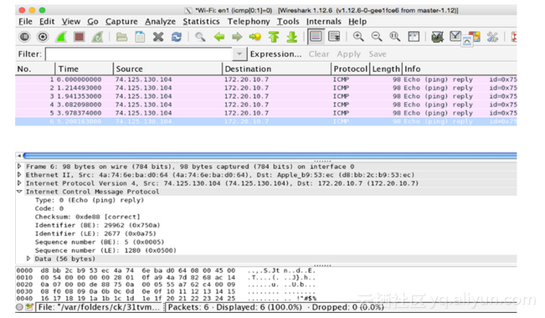Jump to the first packet icon

(x=274, y=37)
